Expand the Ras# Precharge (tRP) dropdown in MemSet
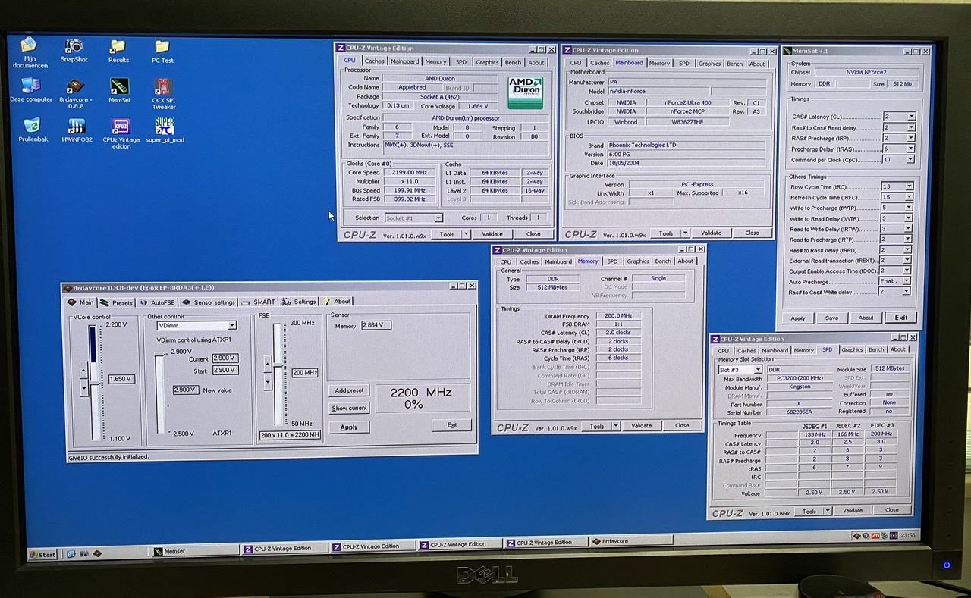Viewport: 971px width, 598px height. pyautogui.click(x=911, y=138)
